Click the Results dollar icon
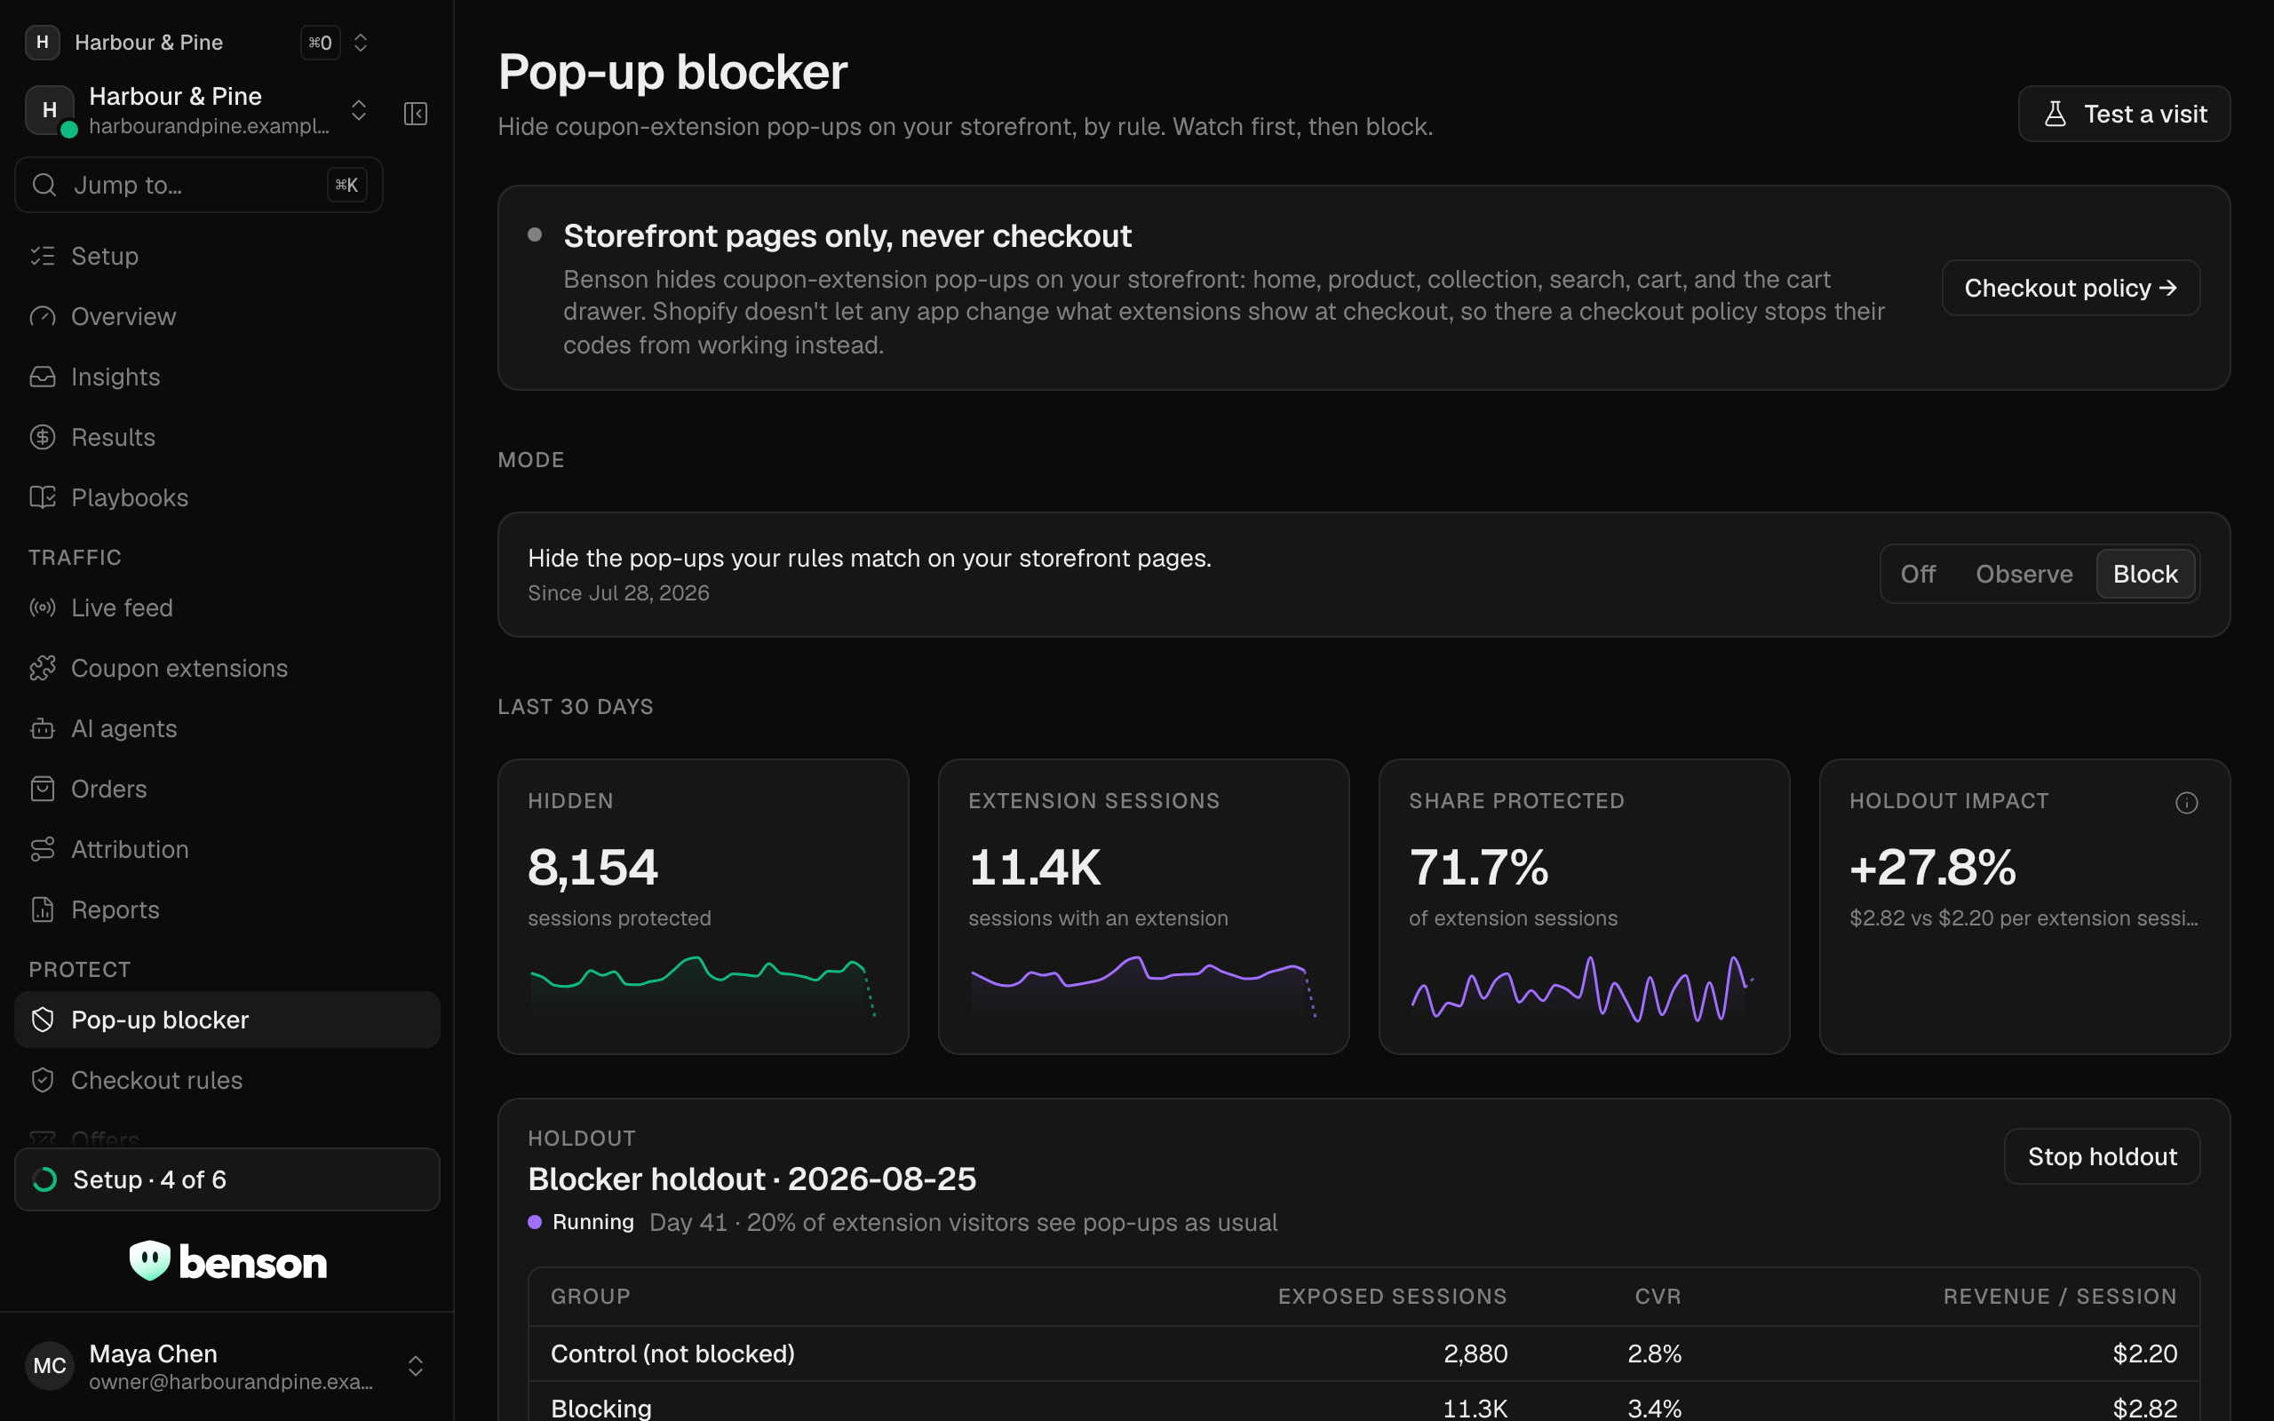The image size is (2274, 1421). 43,437
